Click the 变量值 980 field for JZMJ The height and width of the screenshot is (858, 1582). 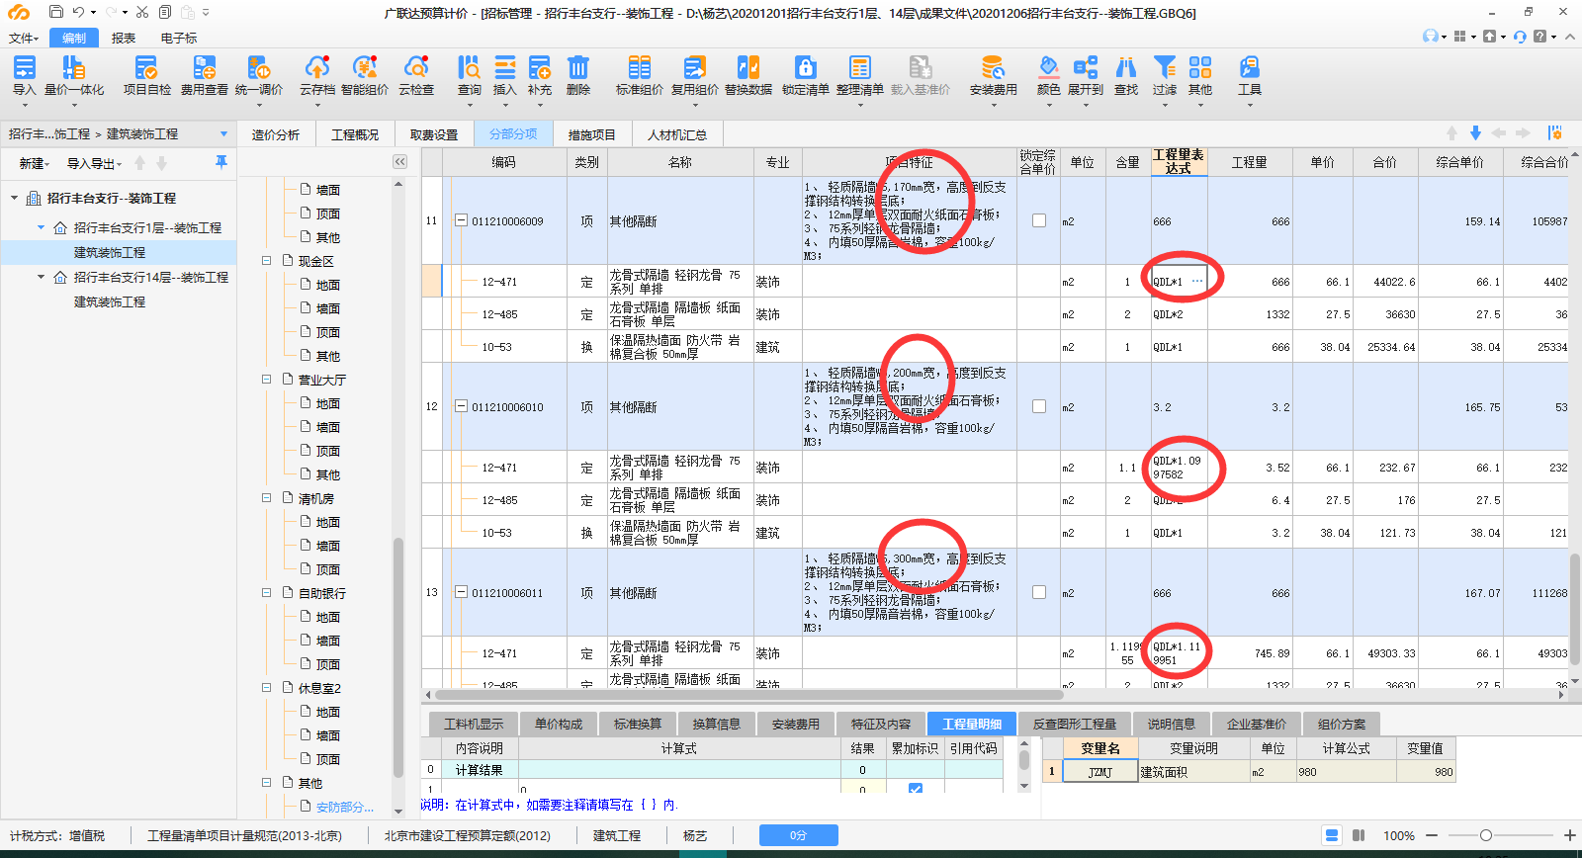(1425, 772)
